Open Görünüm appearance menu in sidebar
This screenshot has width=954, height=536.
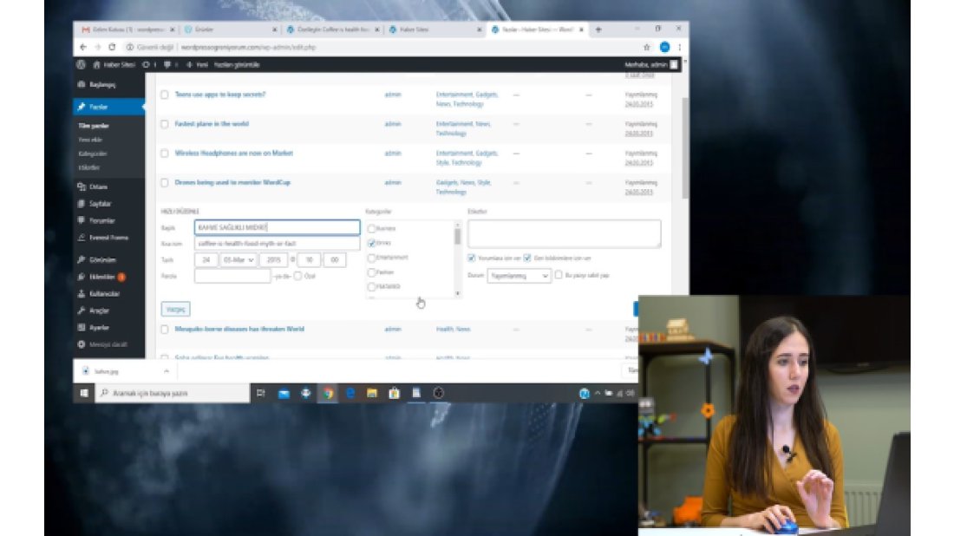tap(101, 260)
